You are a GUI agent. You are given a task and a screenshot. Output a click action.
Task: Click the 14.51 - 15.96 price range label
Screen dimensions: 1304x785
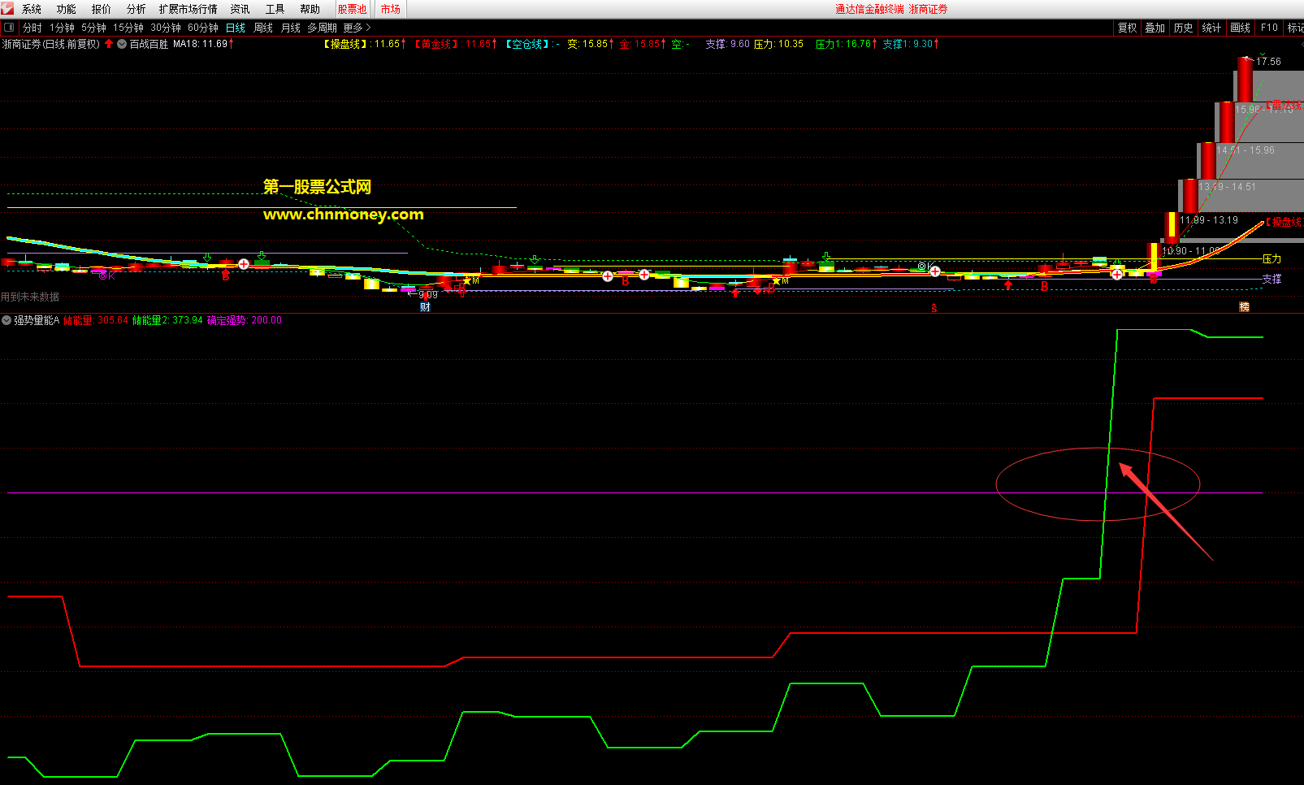pyautogui.click(x=1246, y=150)
